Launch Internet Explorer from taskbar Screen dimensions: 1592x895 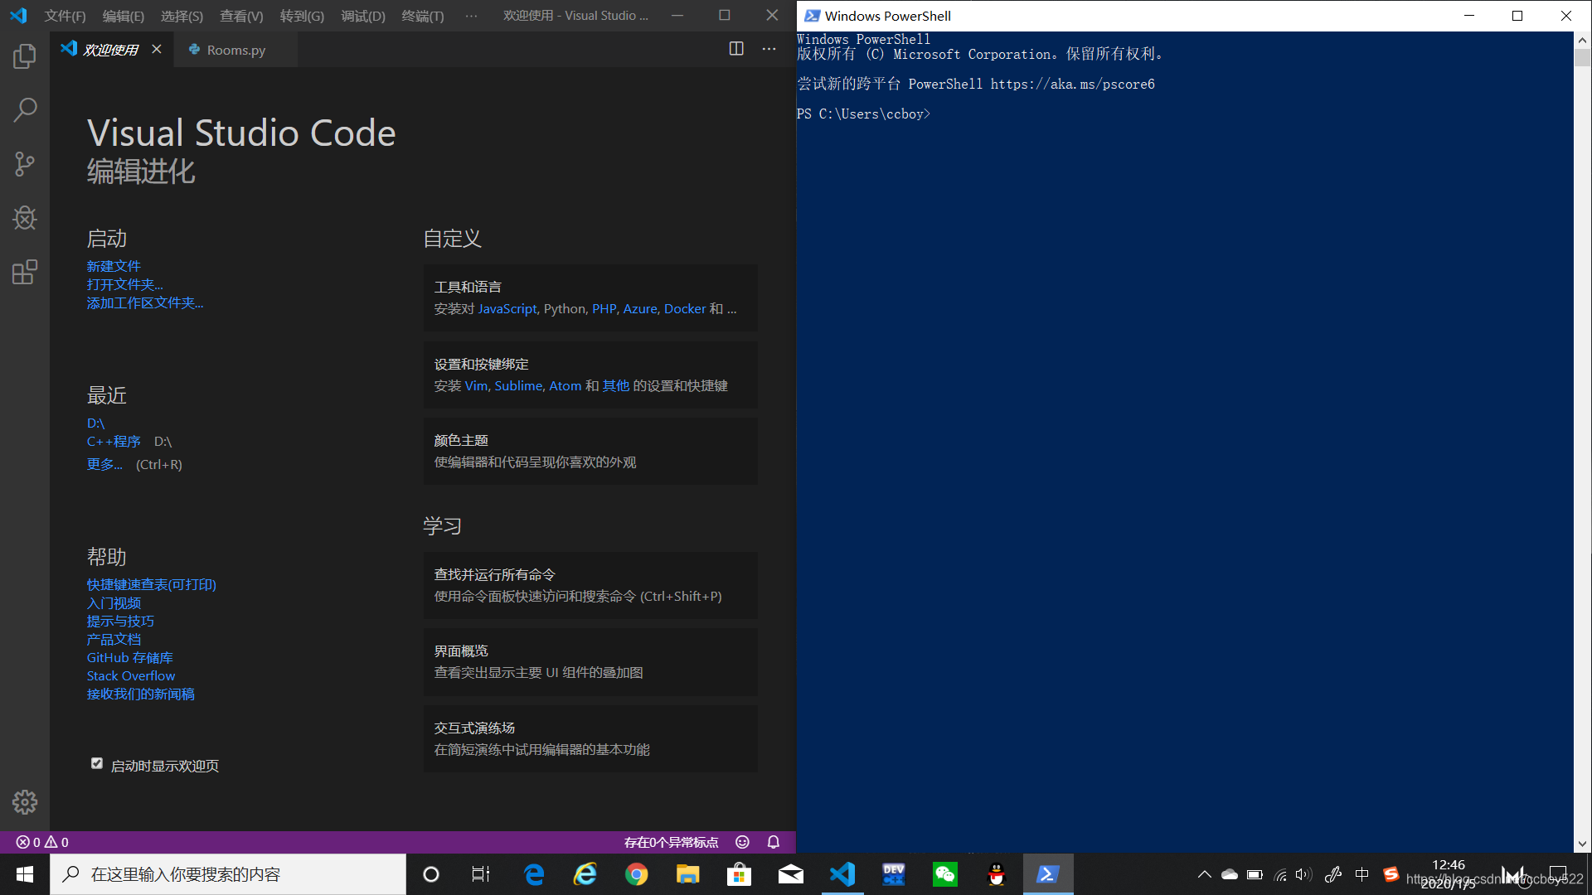click(x=585, y=874)
